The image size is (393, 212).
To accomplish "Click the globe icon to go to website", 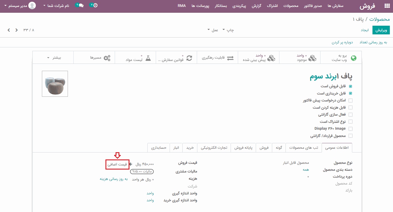I will [353, 58].
